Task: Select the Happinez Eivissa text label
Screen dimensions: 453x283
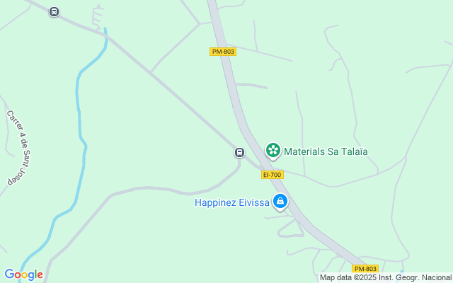Action: tap(232, 202)
